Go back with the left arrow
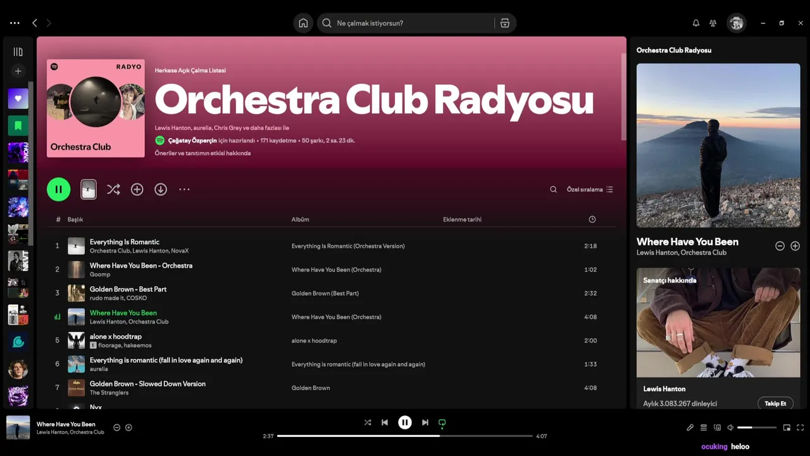 tap(35, 23)
